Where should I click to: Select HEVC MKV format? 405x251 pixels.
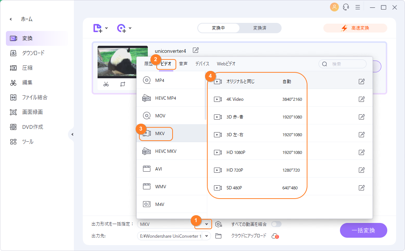(x=171, y=151)
